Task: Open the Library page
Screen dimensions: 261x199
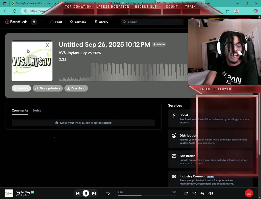Action: click(101, 22)
